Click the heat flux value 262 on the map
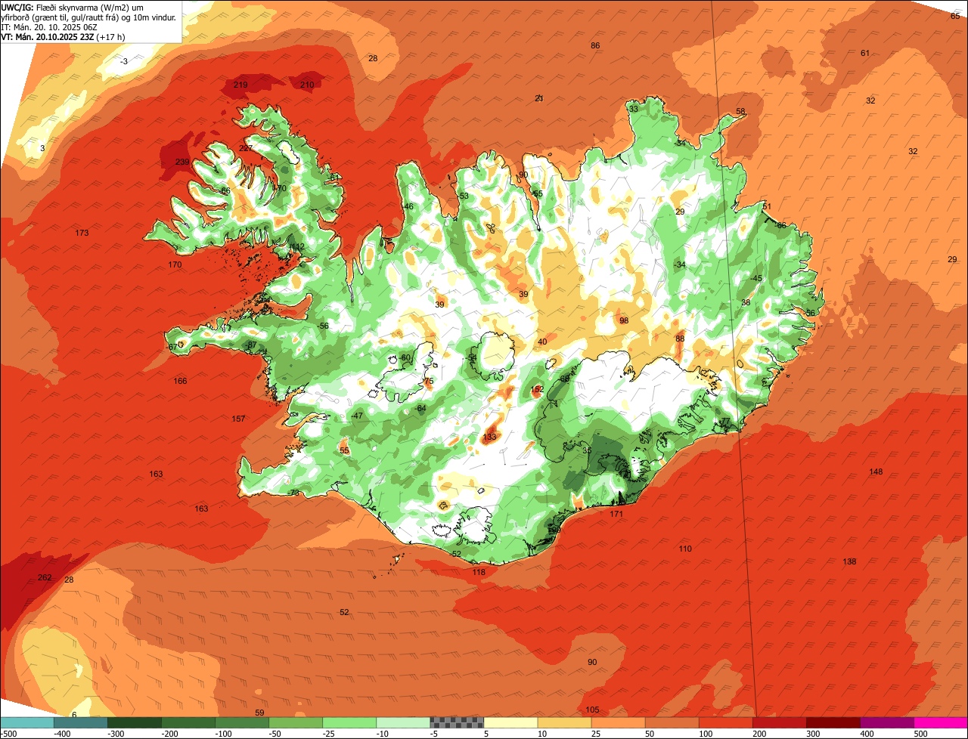The height and width of the screenshot is (739, 968). 45,578
